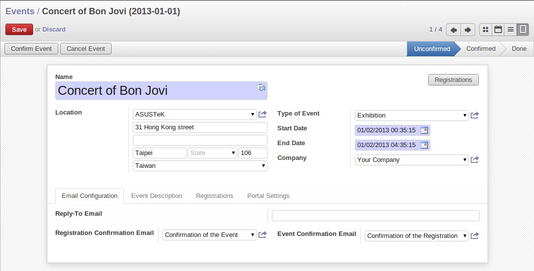This screenshot has width=534, height=271.
Task: Open the State dropdown
Action: click(212, 153)
